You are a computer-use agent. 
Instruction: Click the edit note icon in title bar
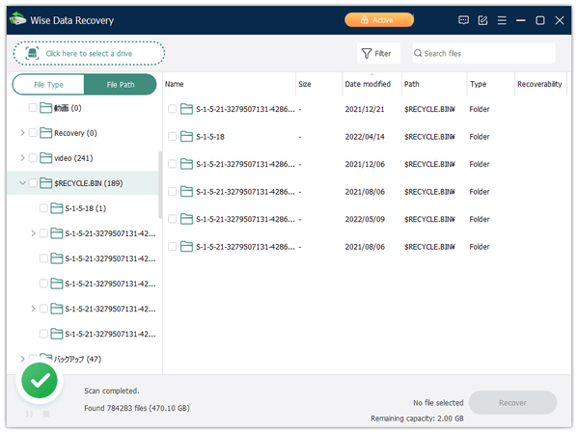pos(482,20)
